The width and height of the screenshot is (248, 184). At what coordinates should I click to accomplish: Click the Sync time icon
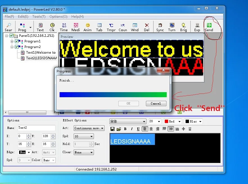160,27
